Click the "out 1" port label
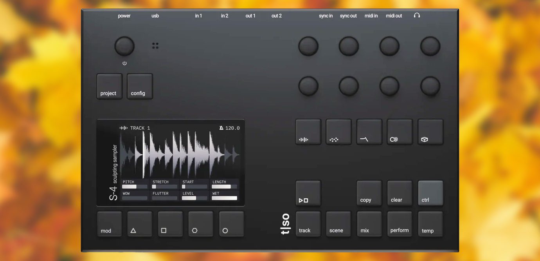Viewport: 540px width, 261px height. [250, 16]
